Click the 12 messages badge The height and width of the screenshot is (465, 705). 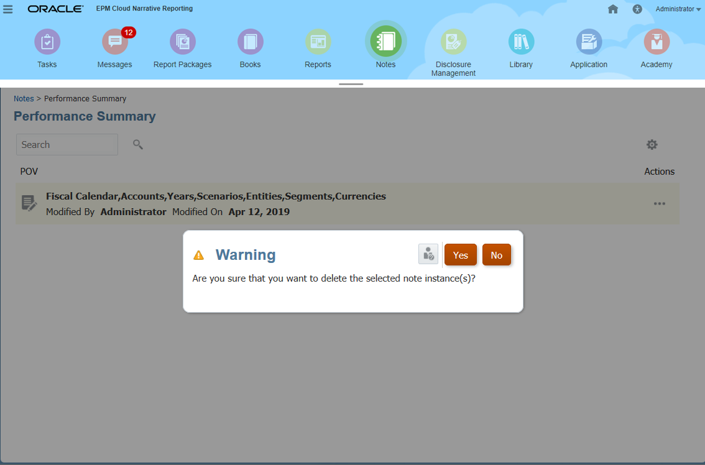[x=129, y=32]
